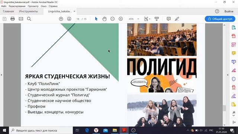Close the Lingvistika_bakalav document tab
This screenshot has width=238, height=134.
tap(74, 12)
